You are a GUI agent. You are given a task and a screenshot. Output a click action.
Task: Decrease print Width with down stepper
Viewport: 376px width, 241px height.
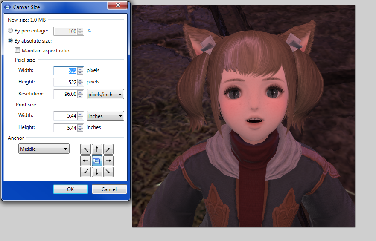pyautogui.click(x=80, y=118)
